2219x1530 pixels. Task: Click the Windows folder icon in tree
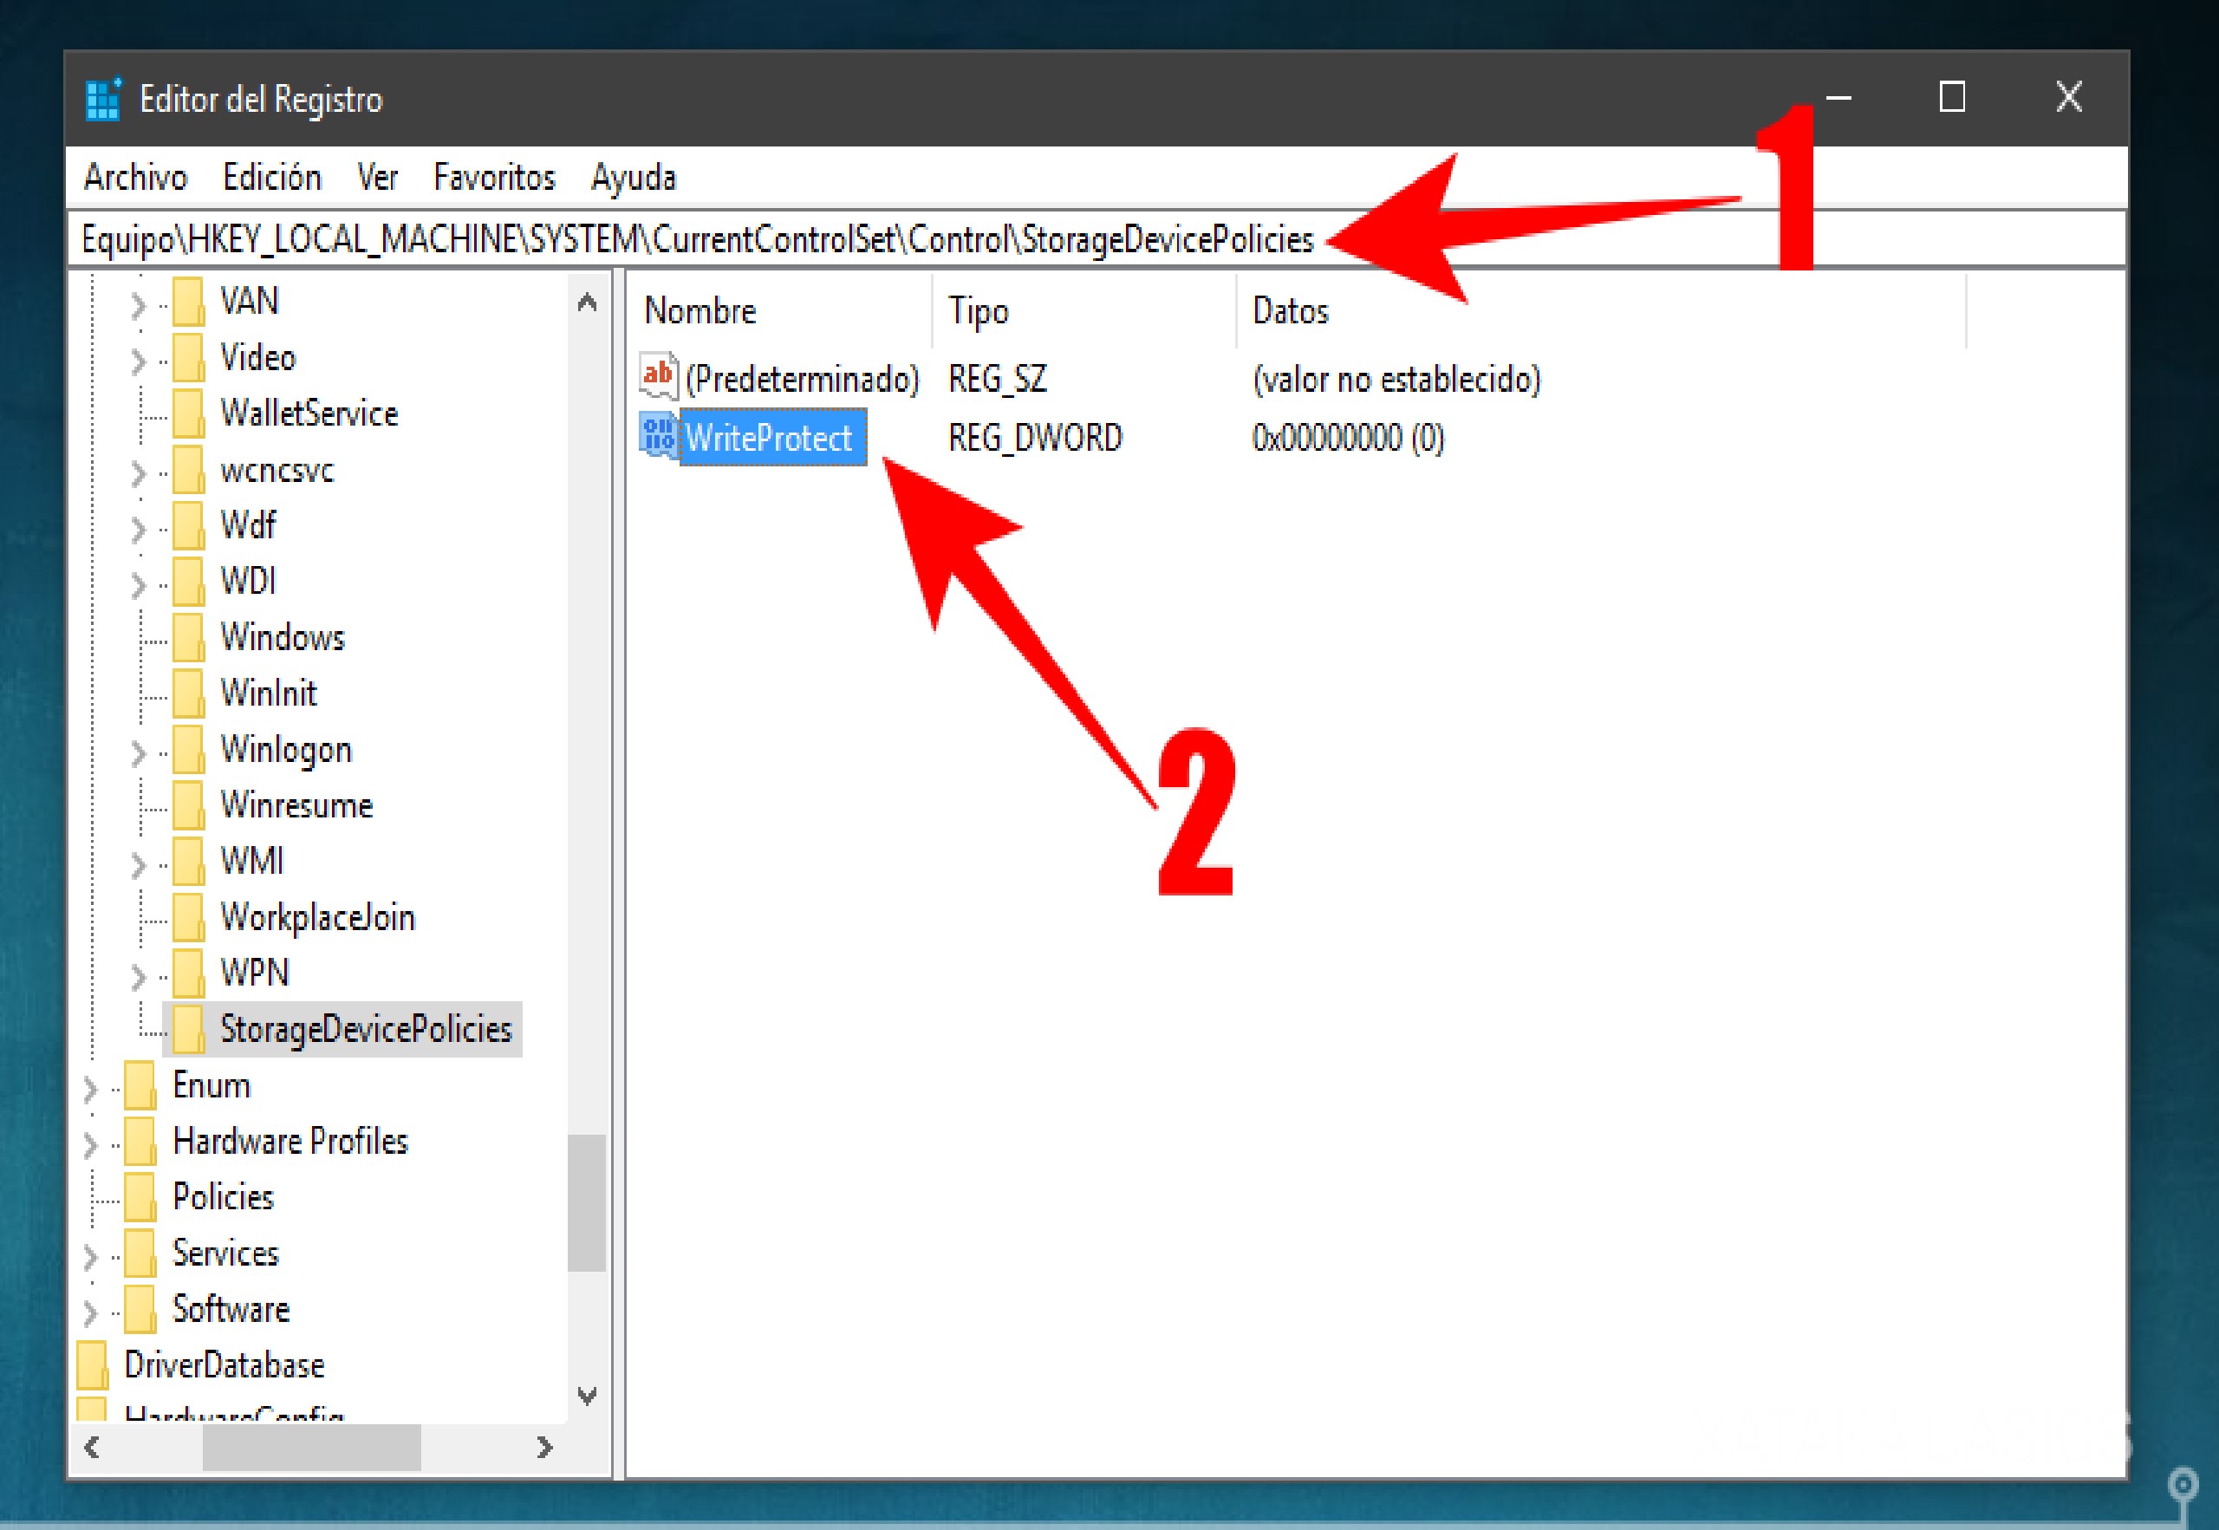tap(188, 637)
